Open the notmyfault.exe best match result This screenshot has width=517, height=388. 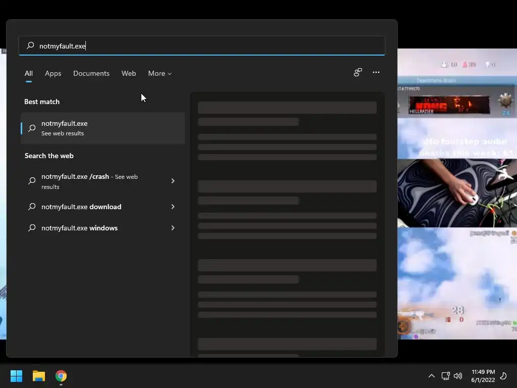103,128
